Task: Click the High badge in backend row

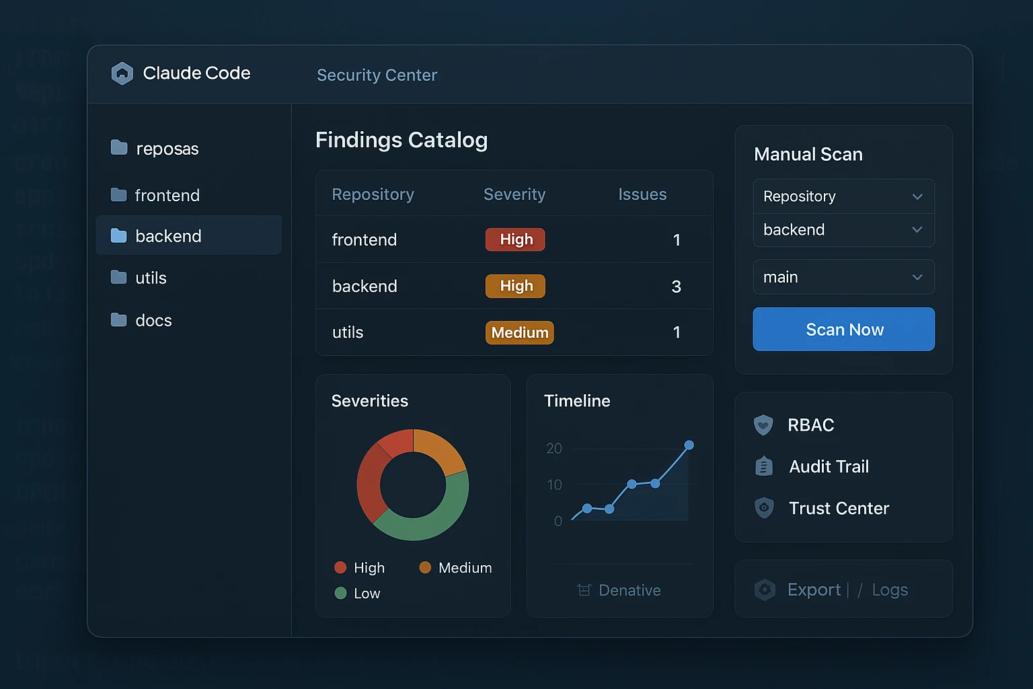Action: [x=515, y=286]
